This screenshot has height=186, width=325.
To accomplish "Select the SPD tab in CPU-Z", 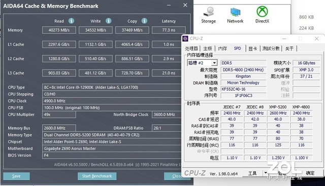I will tap(238, 48).
